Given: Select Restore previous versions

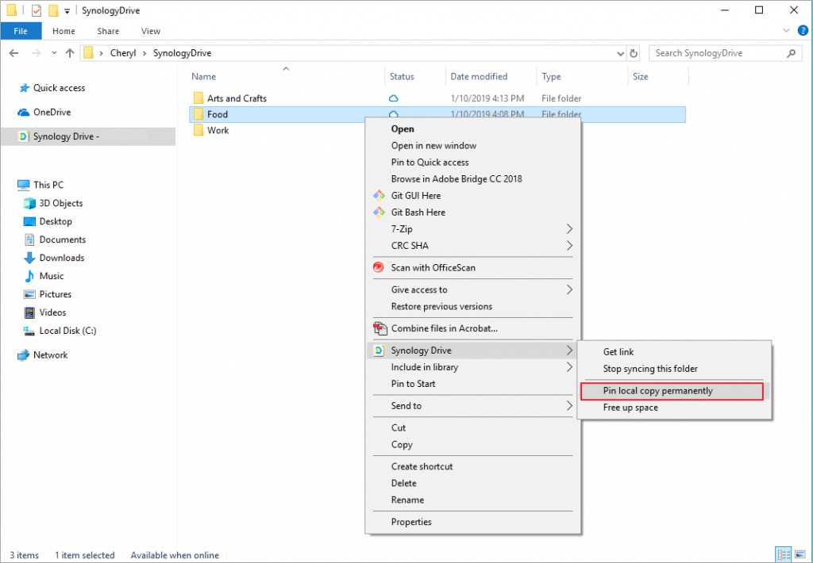Looking at the screenshot, I should (x=441, y=306).
